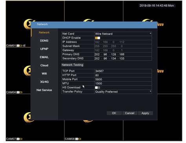Select the CAM08 channel label
This screenshot has height=143, width=186.
pyautogui.click(x=70, y=139)
